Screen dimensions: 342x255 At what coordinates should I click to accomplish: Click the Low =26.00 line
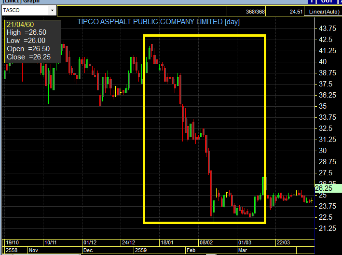pos(26,41)
